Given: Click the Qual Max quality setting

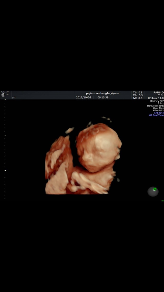Looking at the screenshot, I should click(x=158, y=108).
